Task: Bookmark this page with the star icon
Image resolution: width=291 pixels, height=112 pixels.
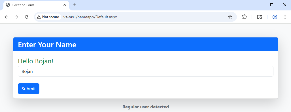Action: 230,17
